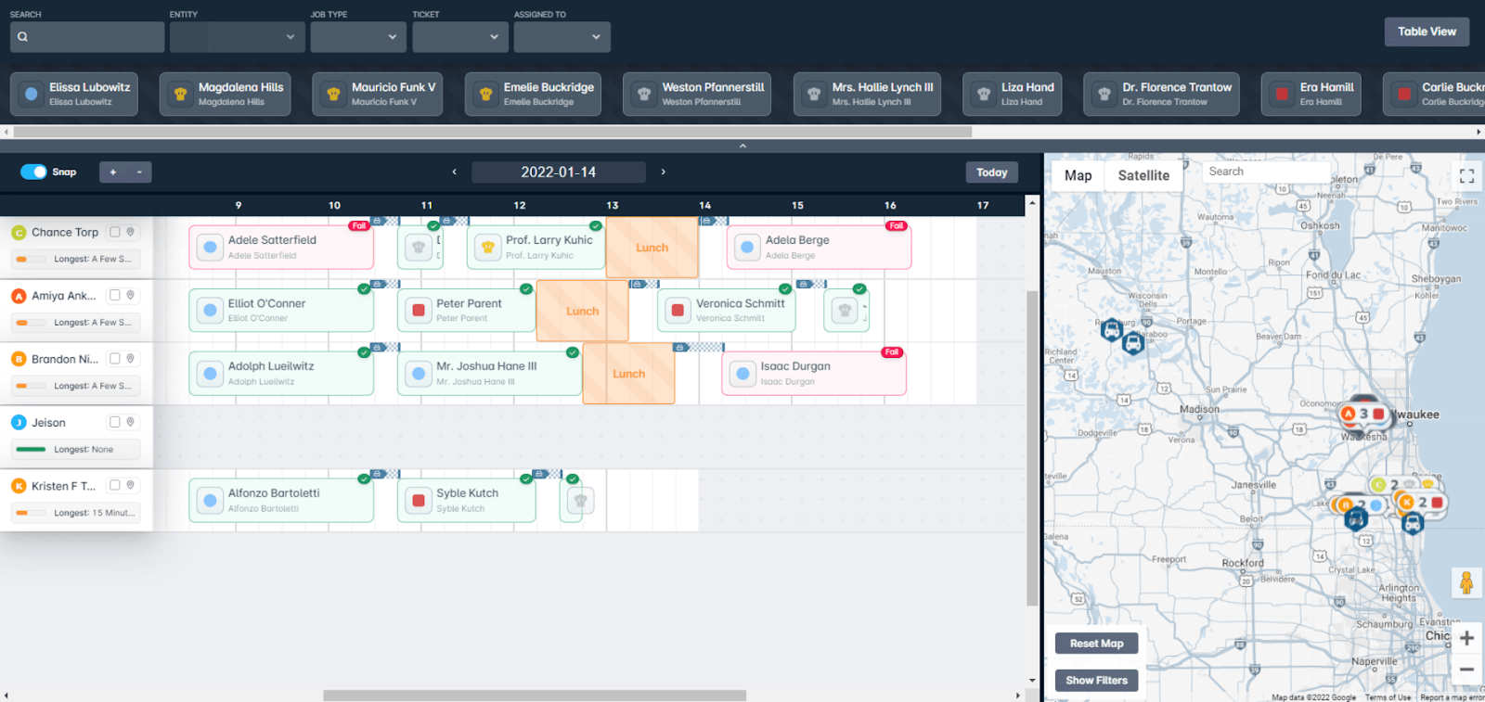The height and width of the screenshot is (702, 1485).
Task: Click the location pin icon next to Brandon Ni...
Action: pos(131,358)
